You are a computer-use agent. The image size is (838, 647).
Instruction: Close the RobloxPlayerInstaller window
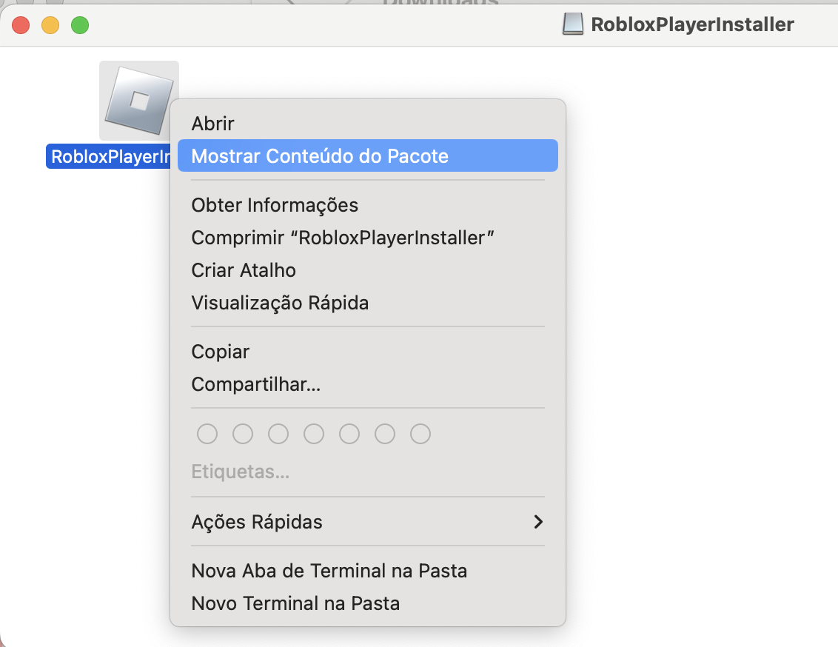pyautogui.click(x=21, y=25)
